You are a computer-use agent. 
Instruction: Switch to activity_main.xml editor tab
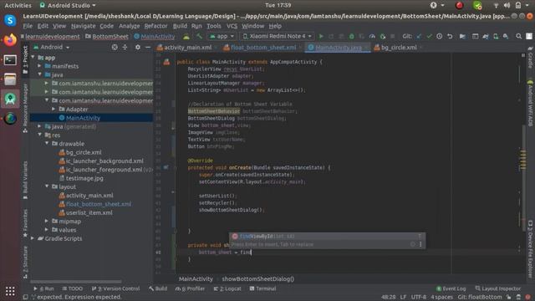point(187,48)
